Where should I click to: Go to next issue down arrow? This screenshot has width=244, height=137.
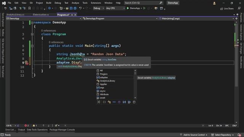coord(48,126)
